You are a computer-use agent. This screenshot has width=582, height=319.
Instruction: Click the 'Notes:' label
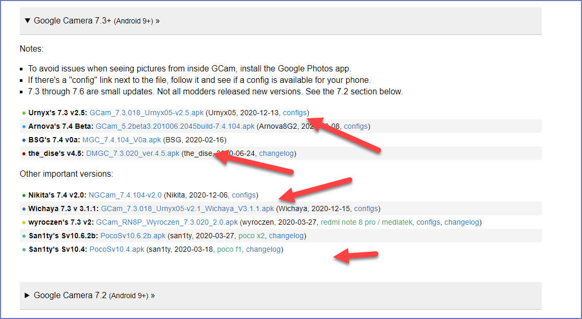point(31,49)
